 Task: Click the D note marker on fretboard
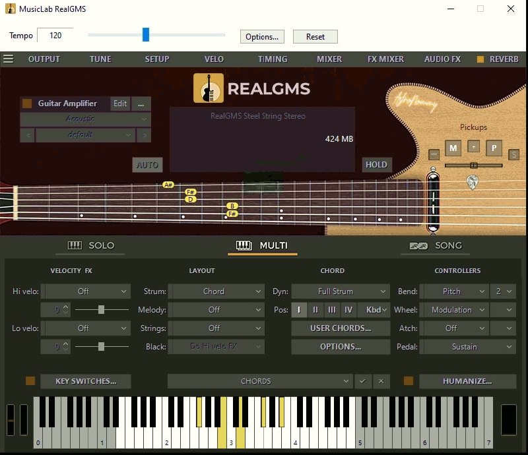(191, 200)
